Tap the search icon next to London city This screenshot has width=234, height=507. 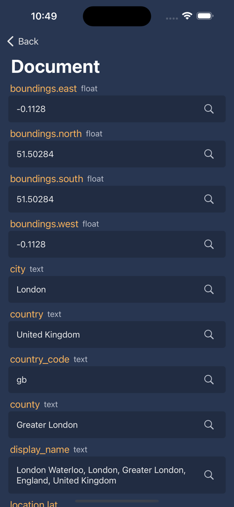pos(209,289)
